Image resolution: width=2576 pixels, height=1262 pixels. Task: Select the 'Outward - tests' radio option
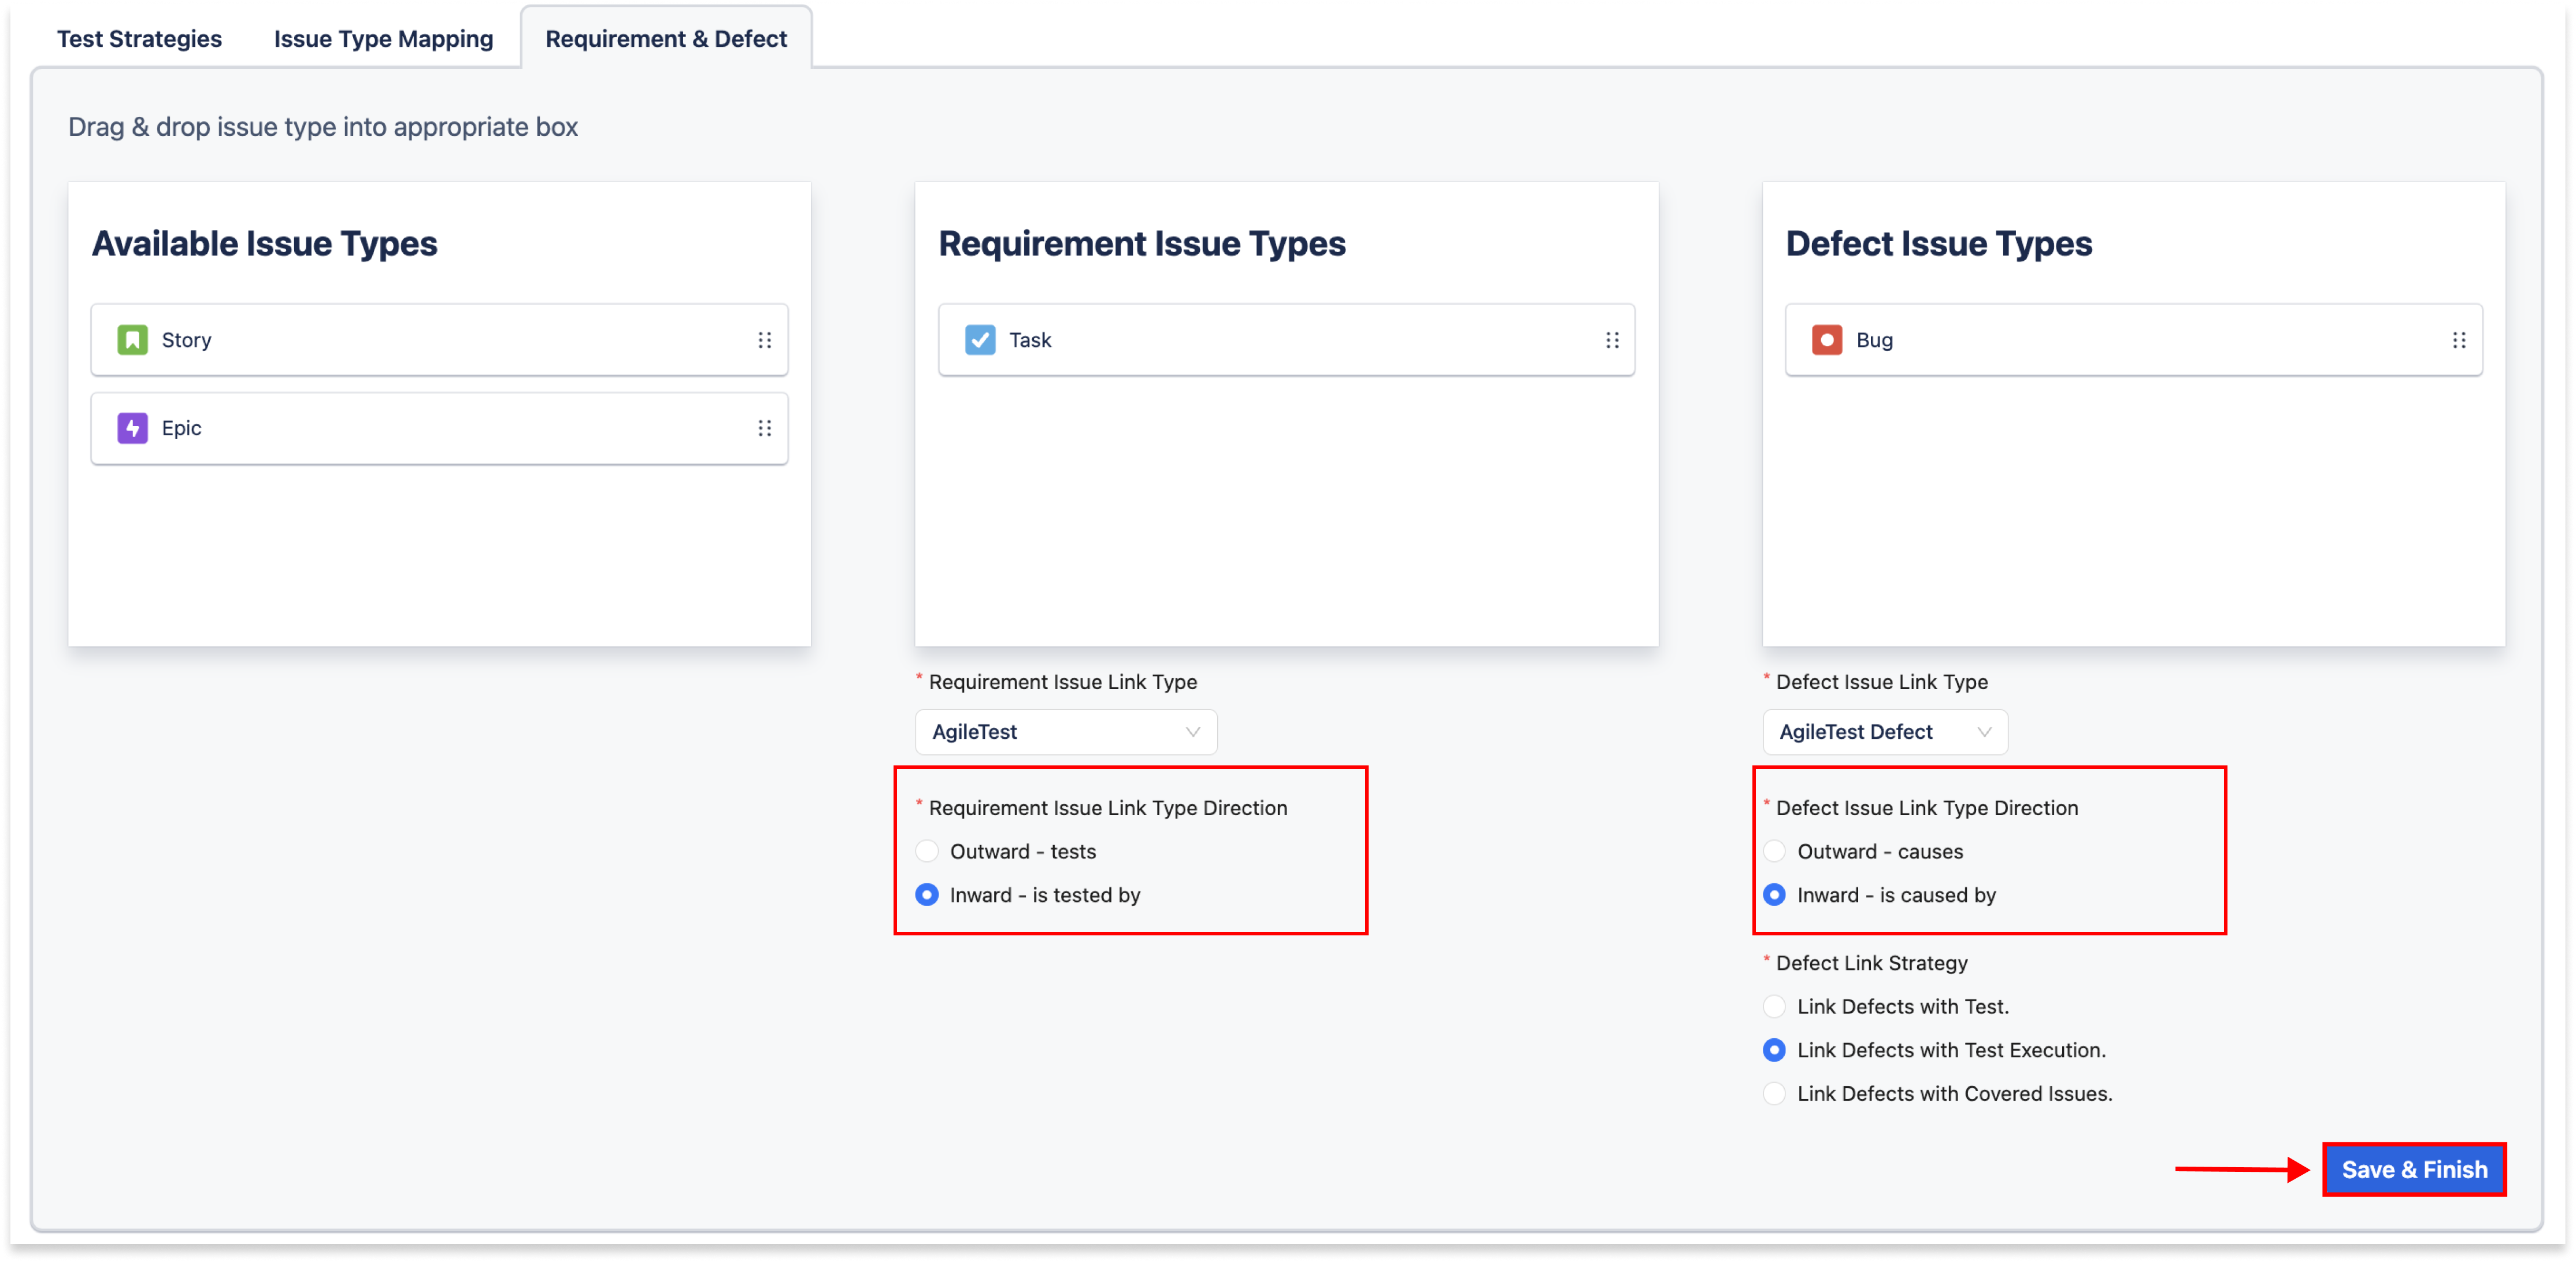click(x=927, y=851)
